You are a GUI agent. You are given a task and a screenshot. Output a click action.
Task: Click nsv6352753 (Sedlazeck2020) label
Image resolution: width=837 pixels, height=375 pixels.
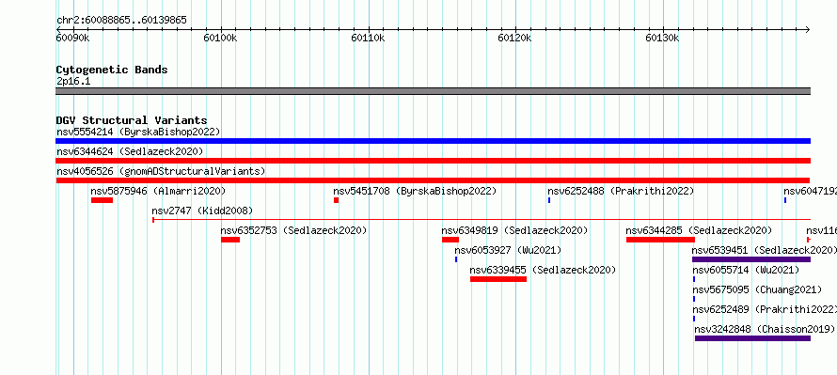click(x=293, y=230)
